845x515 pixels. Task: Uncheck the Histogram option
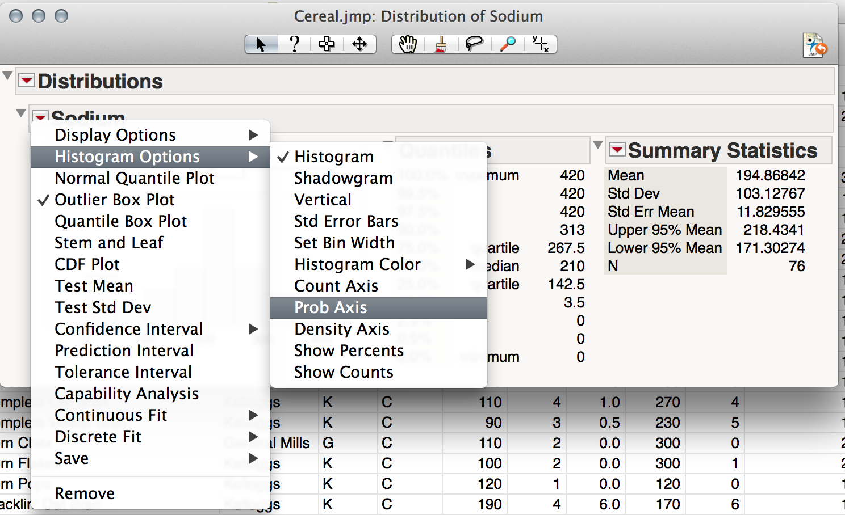(x=334, y=157)
